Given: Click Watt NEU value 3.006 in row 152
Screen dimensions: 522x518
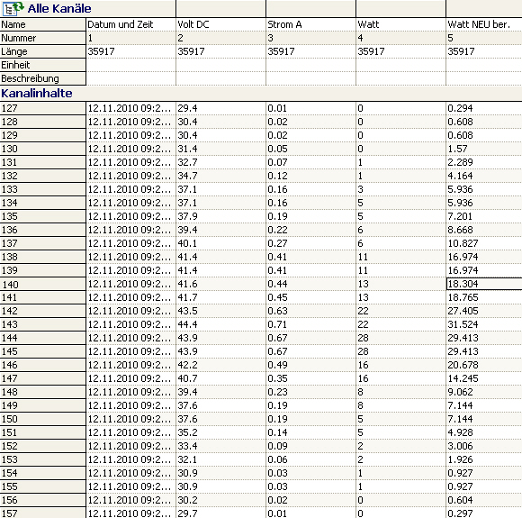Looking at the screenshot, I should pyautogui.click(x=460, y=446).
